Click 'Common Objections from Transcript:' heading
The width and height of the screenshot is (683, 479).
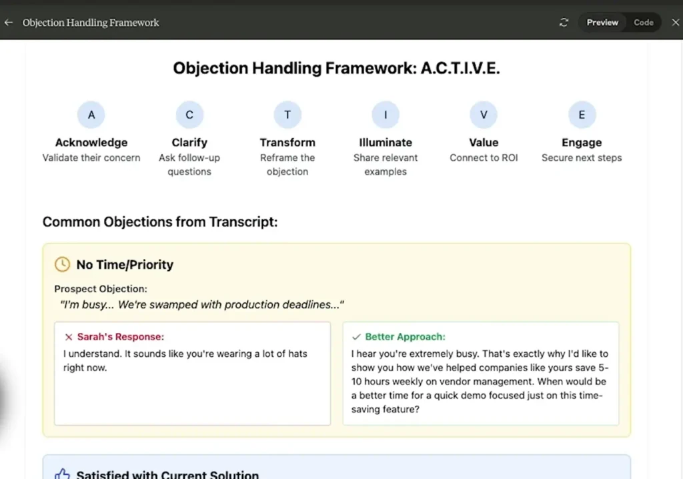coord(160,222)
